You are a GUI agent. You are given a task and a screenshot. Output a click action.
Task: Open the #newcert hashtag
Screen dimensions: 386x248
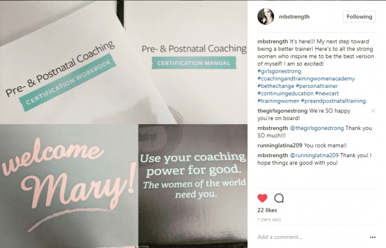coord(327,93)
